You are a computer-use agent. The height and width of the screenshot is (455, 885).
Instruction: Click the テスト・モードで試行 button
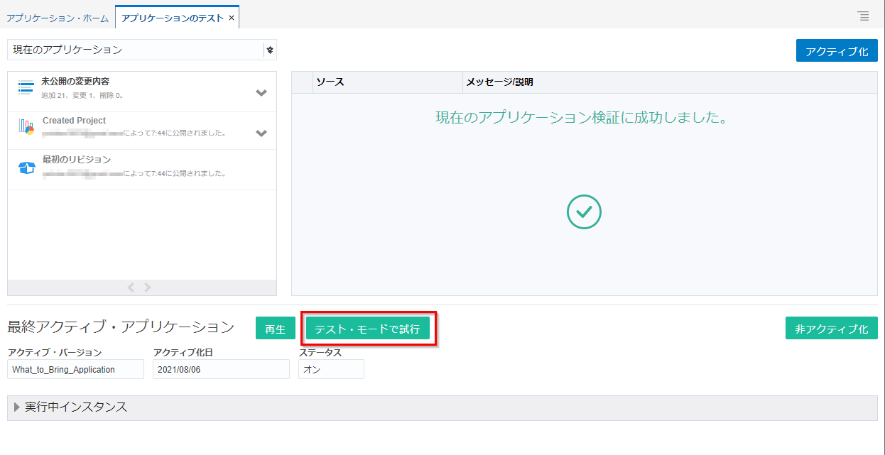point(367,329)
